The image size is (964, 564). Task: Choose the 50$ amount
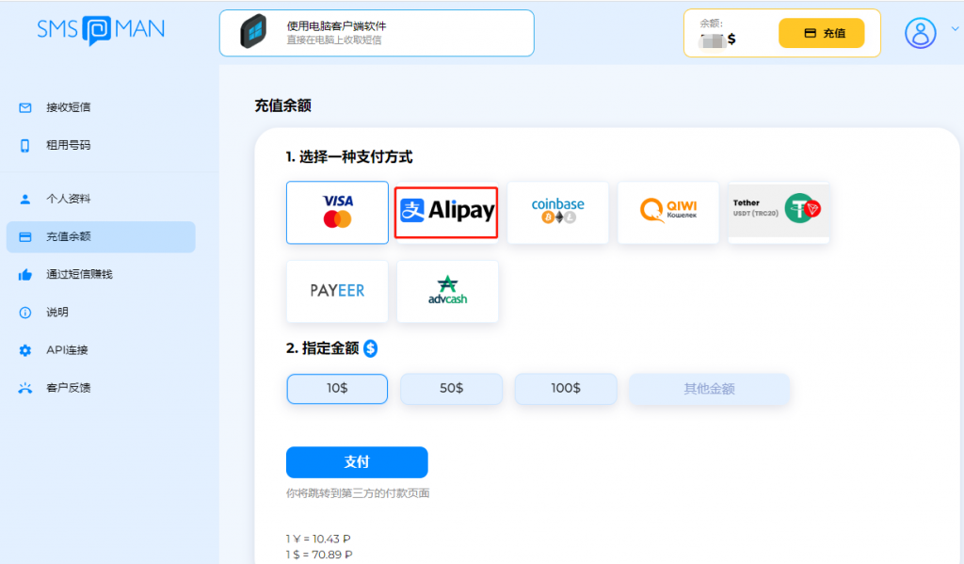tap(451, 389)
